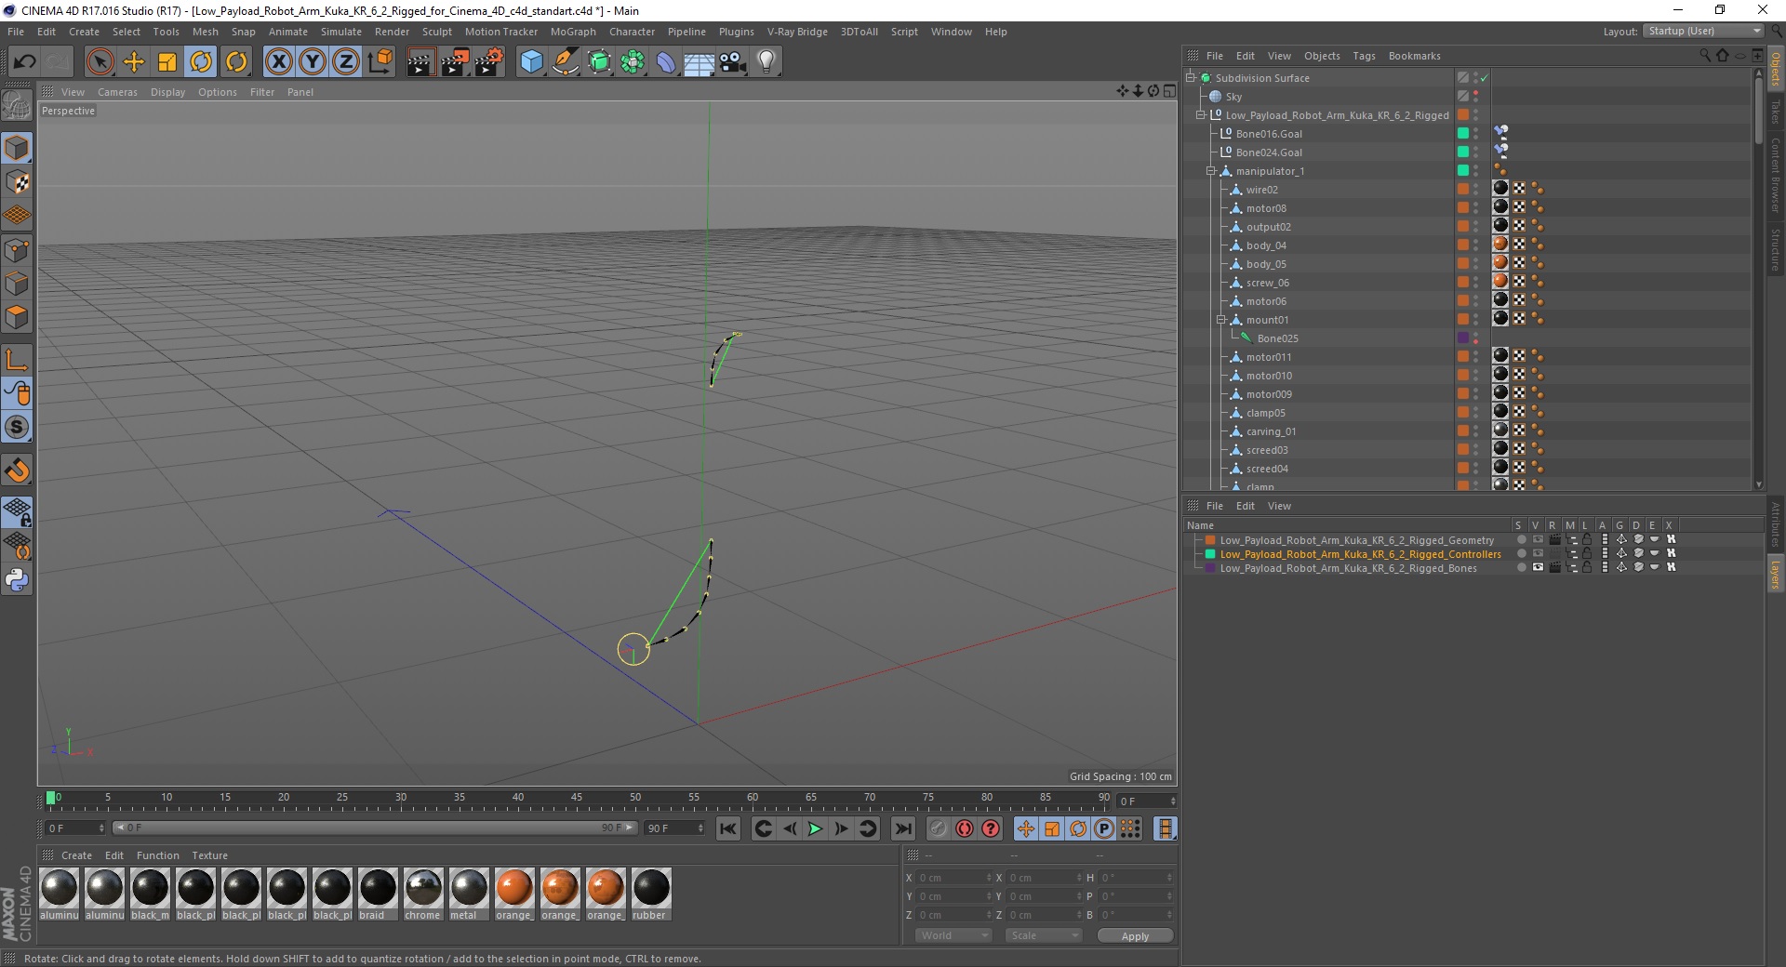Click the position X 0 cm field
This screenshot has width=1786, height=967.
click(x=953, y=877)
